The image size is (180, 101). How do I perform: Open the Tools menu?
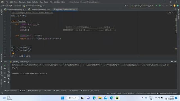coord(46,2)
